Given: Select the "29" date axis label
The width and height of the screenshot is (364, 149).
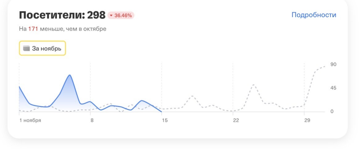Looking at the screenshot, I should pyautogui.click(x=308, y=120).
